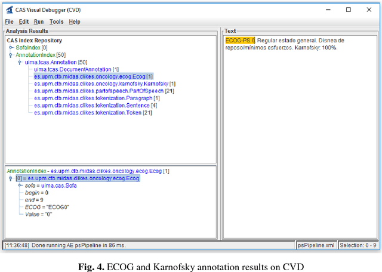Maximize the CAS Visual Debugger window

(349, 10)
